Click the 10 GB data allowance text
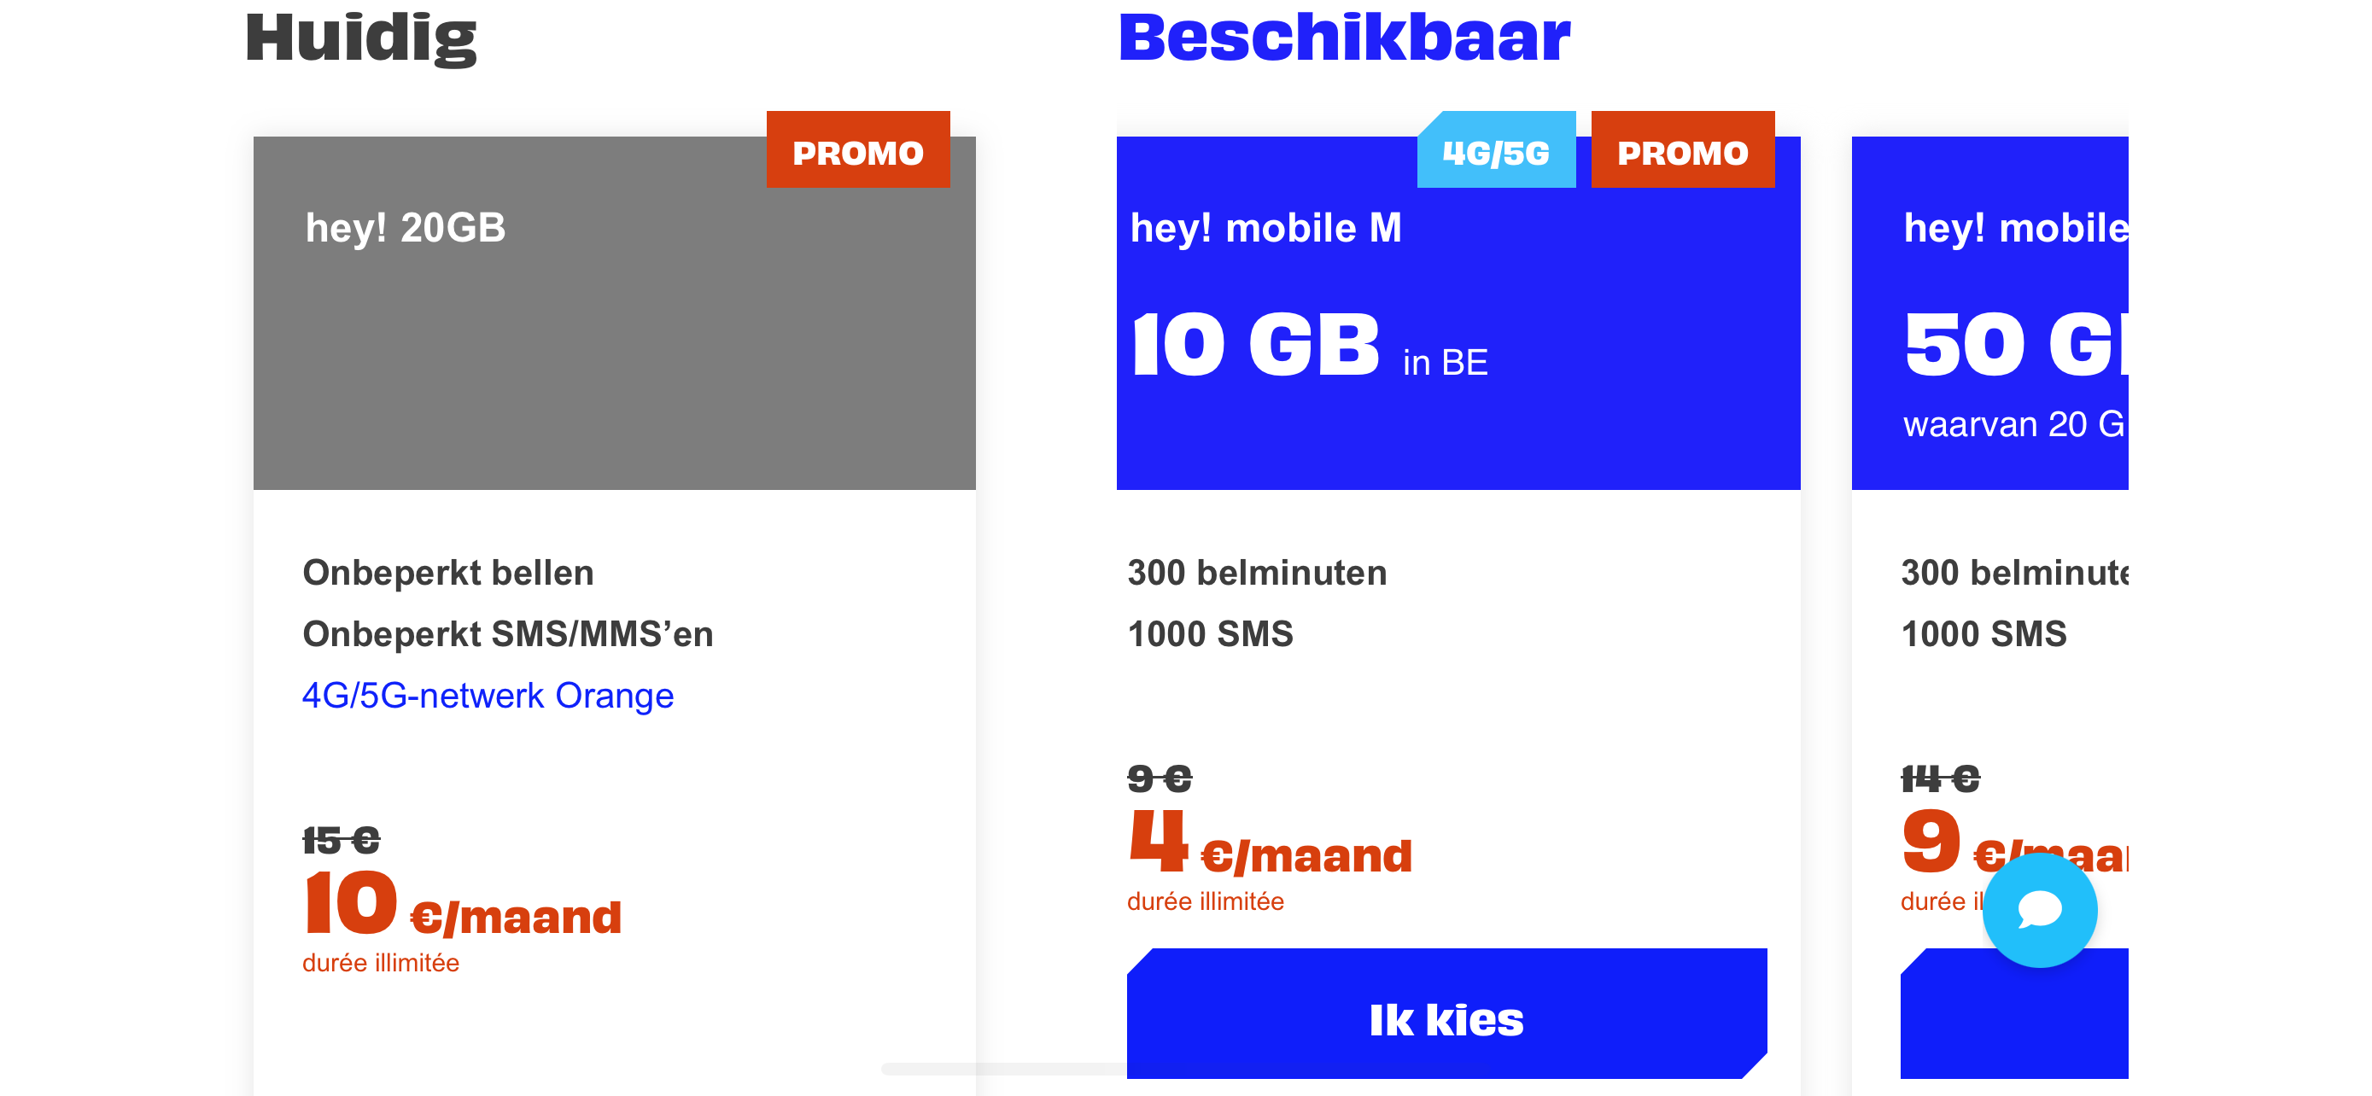 click(x=1256, y=346)
